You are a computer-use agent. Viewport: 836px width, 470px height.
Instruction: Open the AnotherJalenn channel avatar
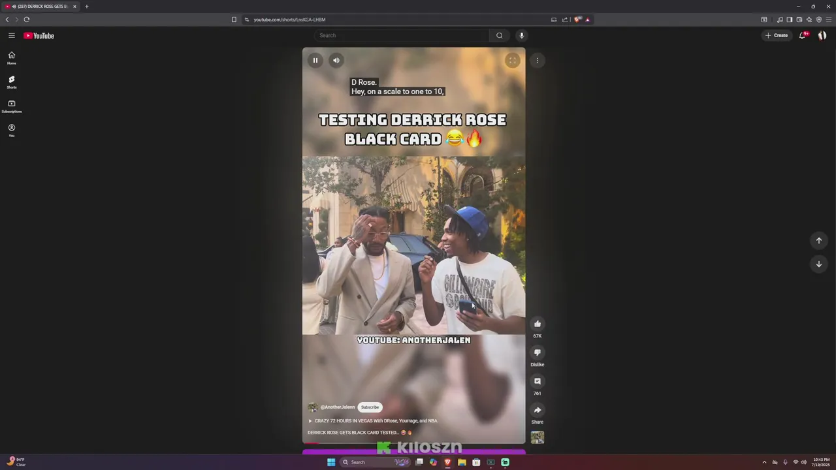point(313,407)
